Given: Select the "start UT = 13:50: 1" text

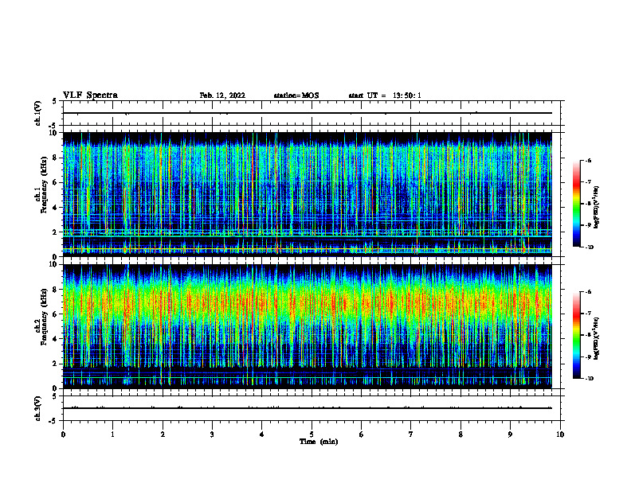Looking at the screenshot, I should (385, 95).
